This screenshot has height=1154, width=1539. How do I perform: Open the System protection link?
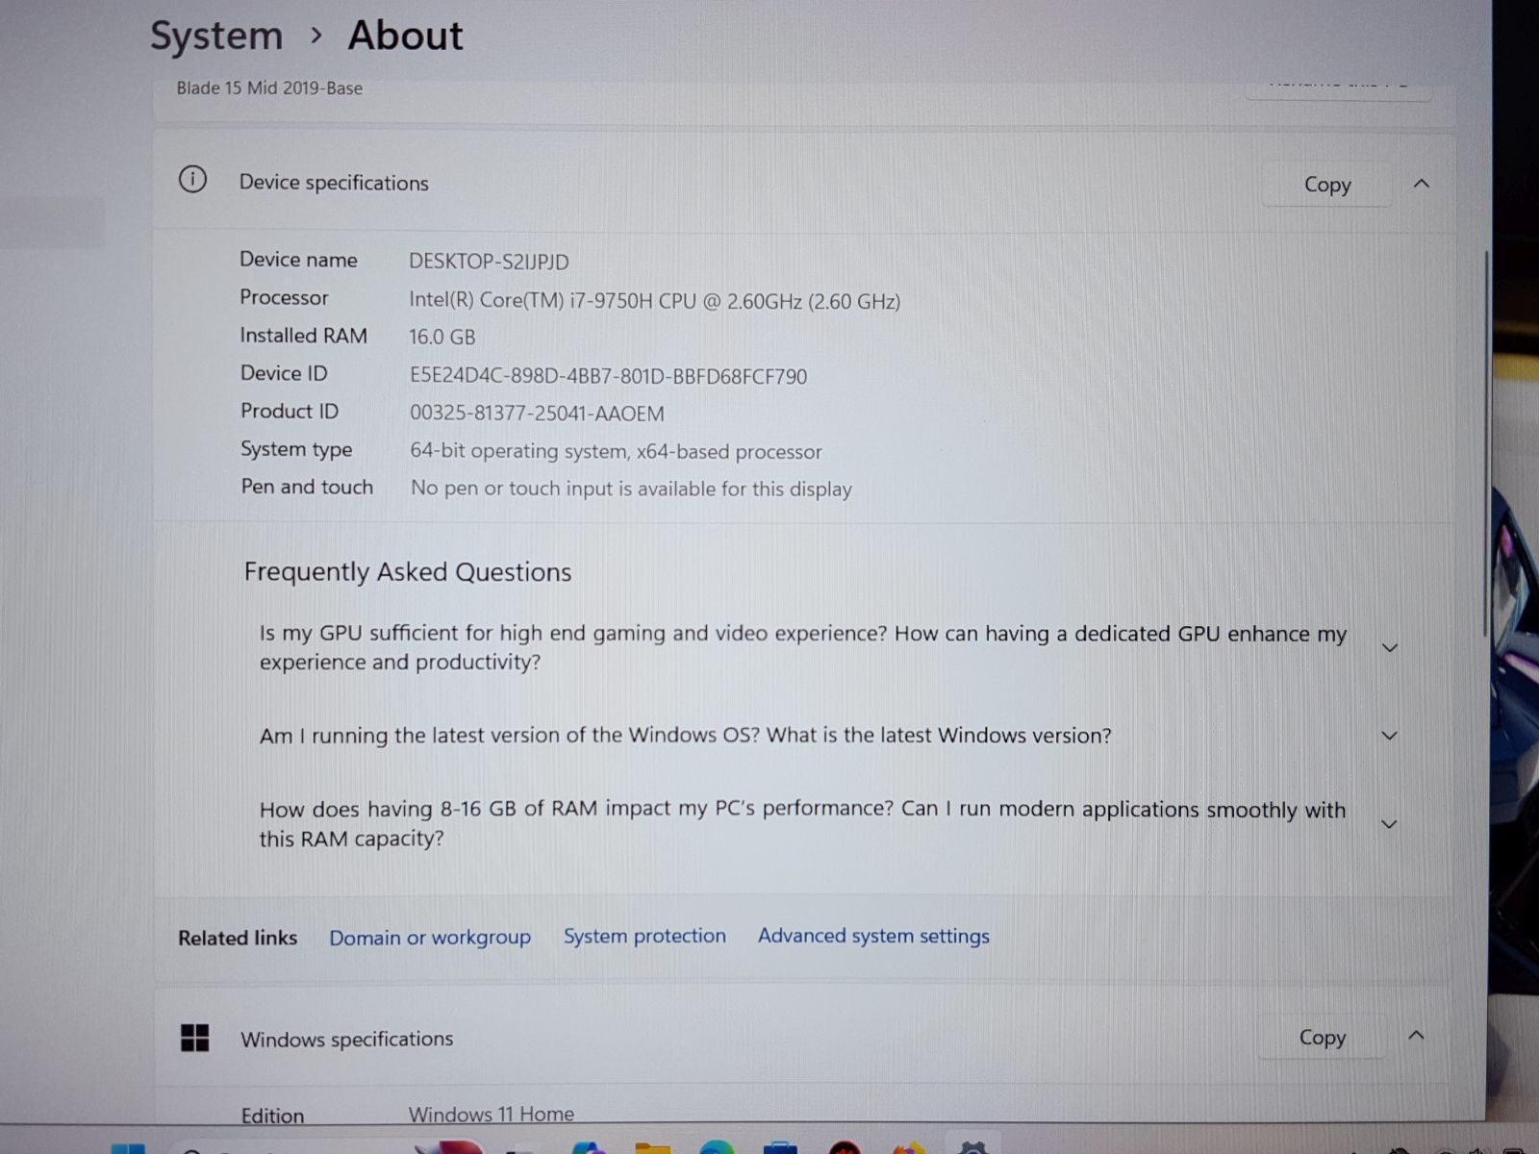644,936
